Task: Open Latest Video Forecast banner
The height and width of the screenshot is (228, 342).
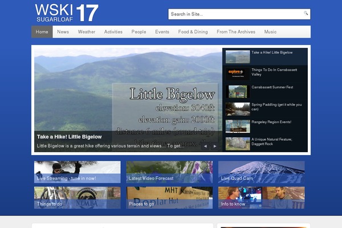Action: point(169,172)
